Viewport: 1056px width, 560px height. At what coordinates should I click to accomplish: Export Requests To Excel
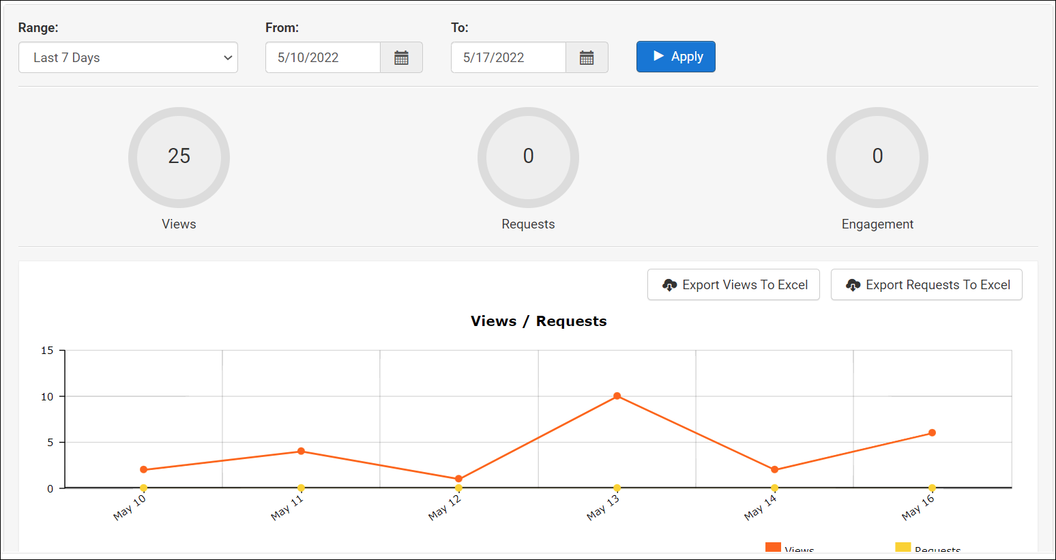[x=926, y=284]
